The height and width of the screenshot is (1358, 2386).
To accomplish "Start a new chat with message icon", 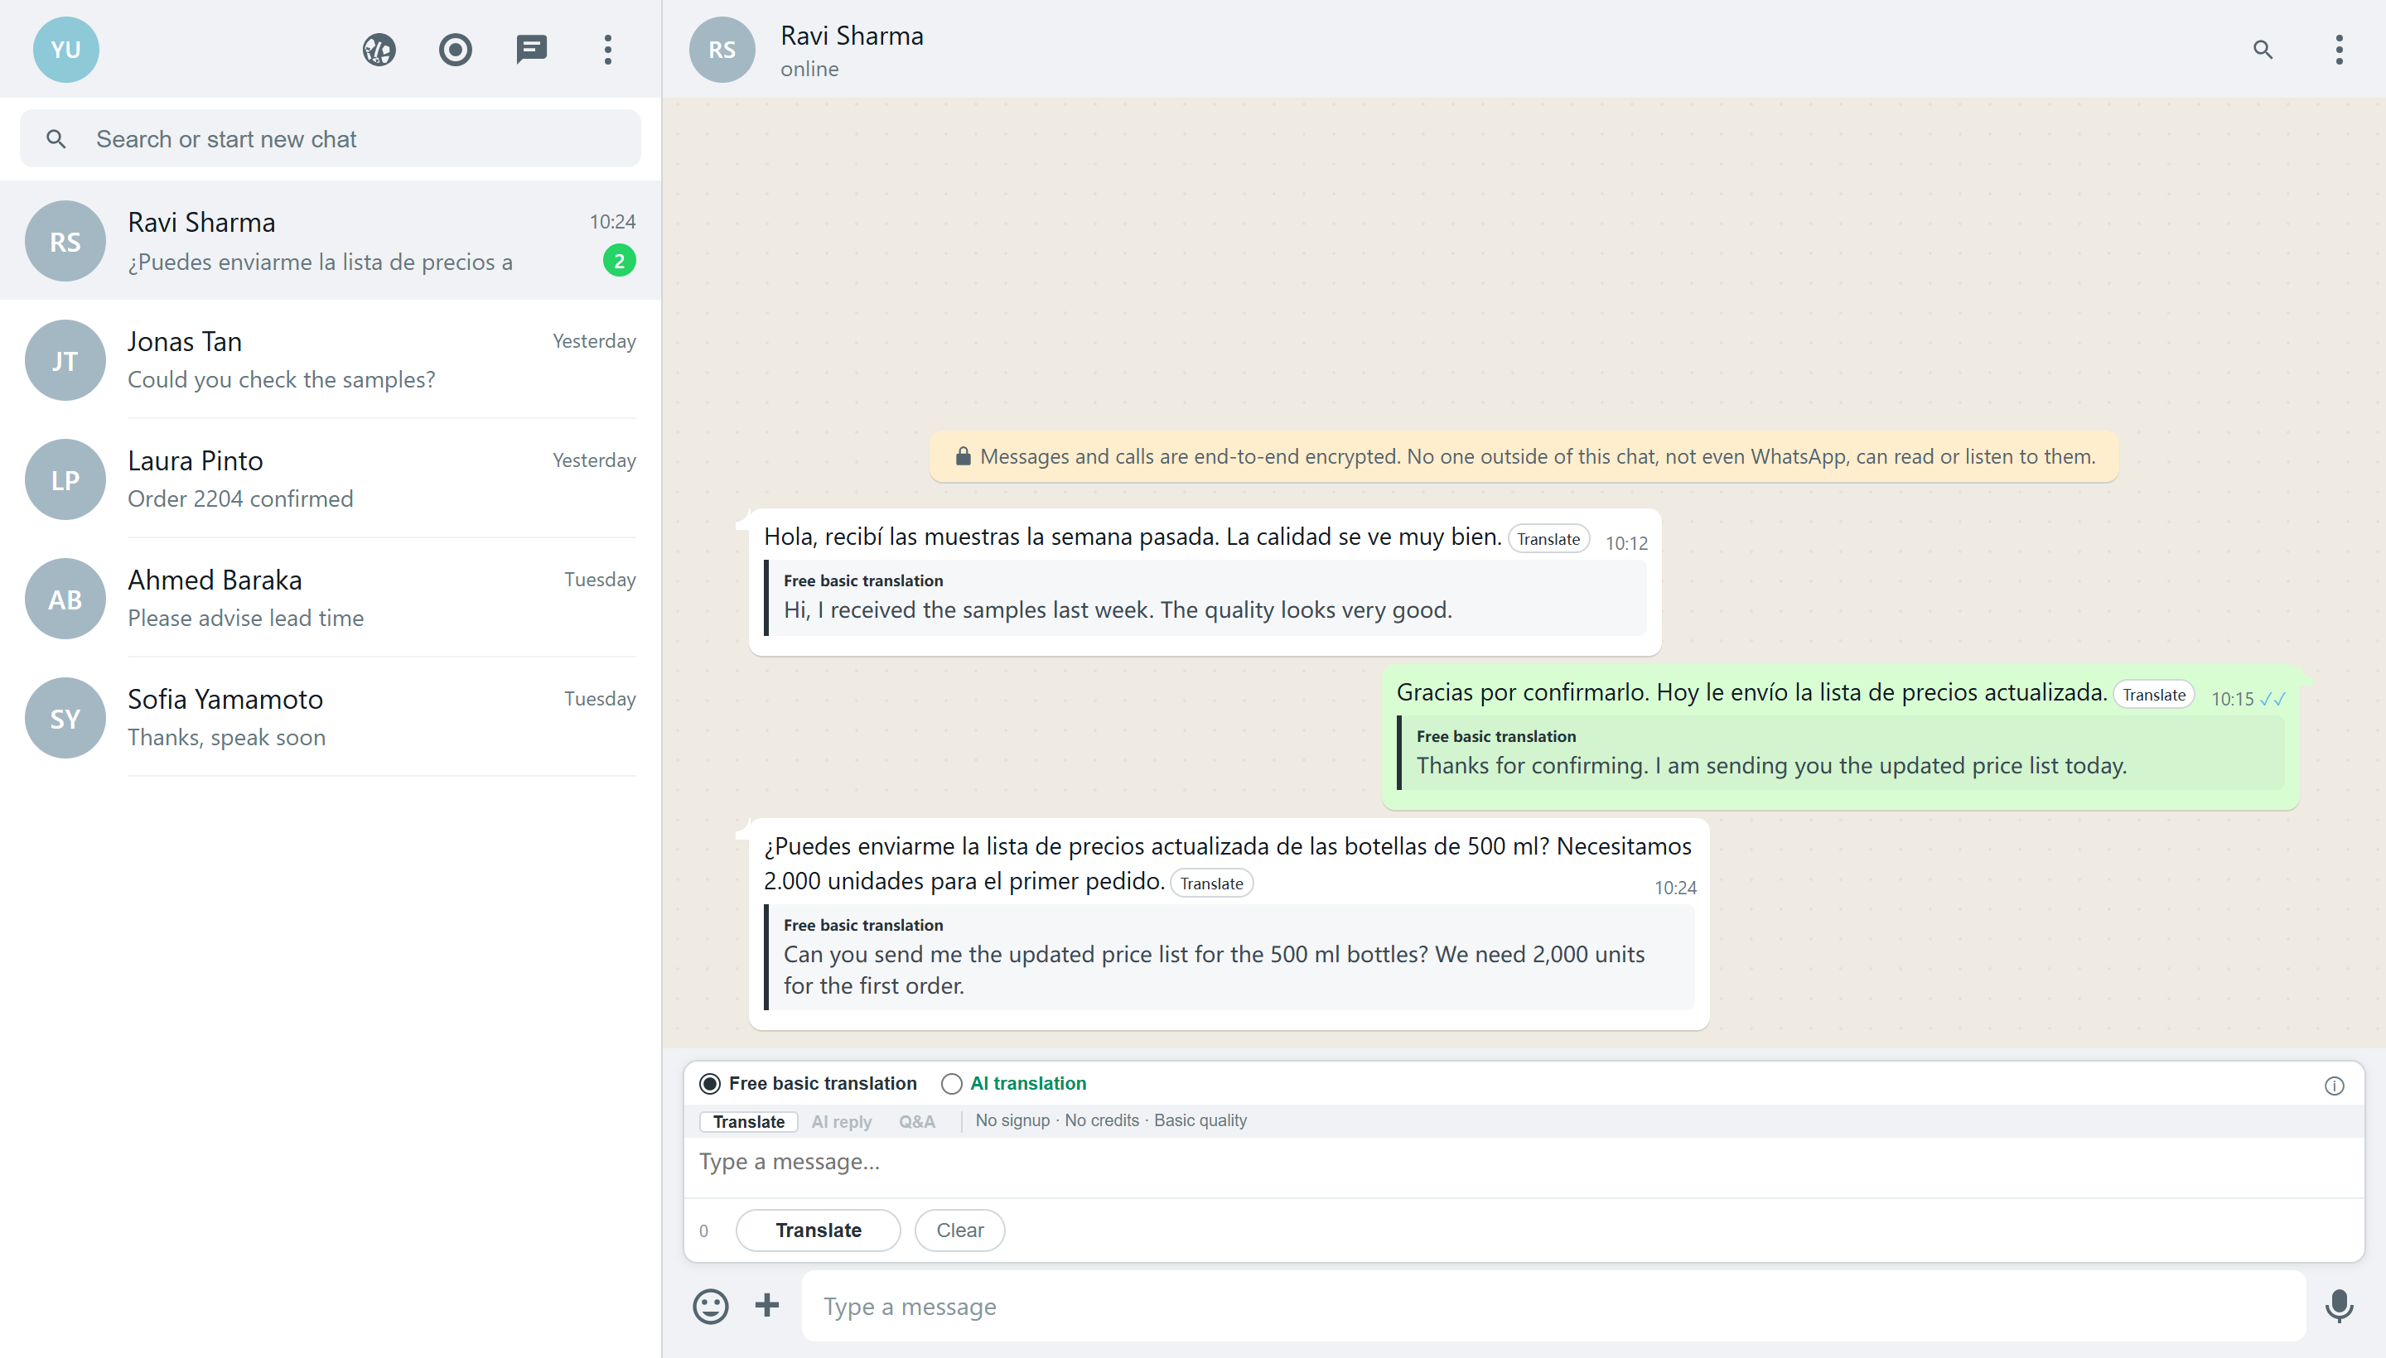I will [x=532, y=50].
